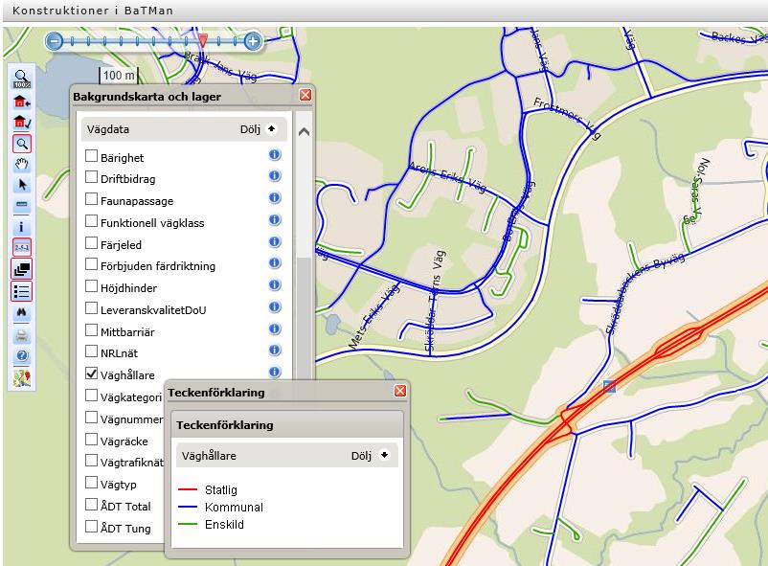The image size is (768, 566).
Task: Click Dölj link in Väghållare legend
Action: 361,456
